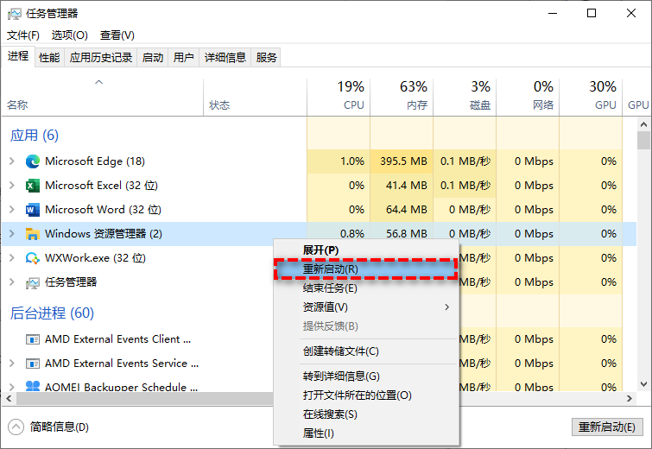Choose 在线搜索(S) in context menu
The width and height of the screenshot is (652, 449).
[366, 414]
